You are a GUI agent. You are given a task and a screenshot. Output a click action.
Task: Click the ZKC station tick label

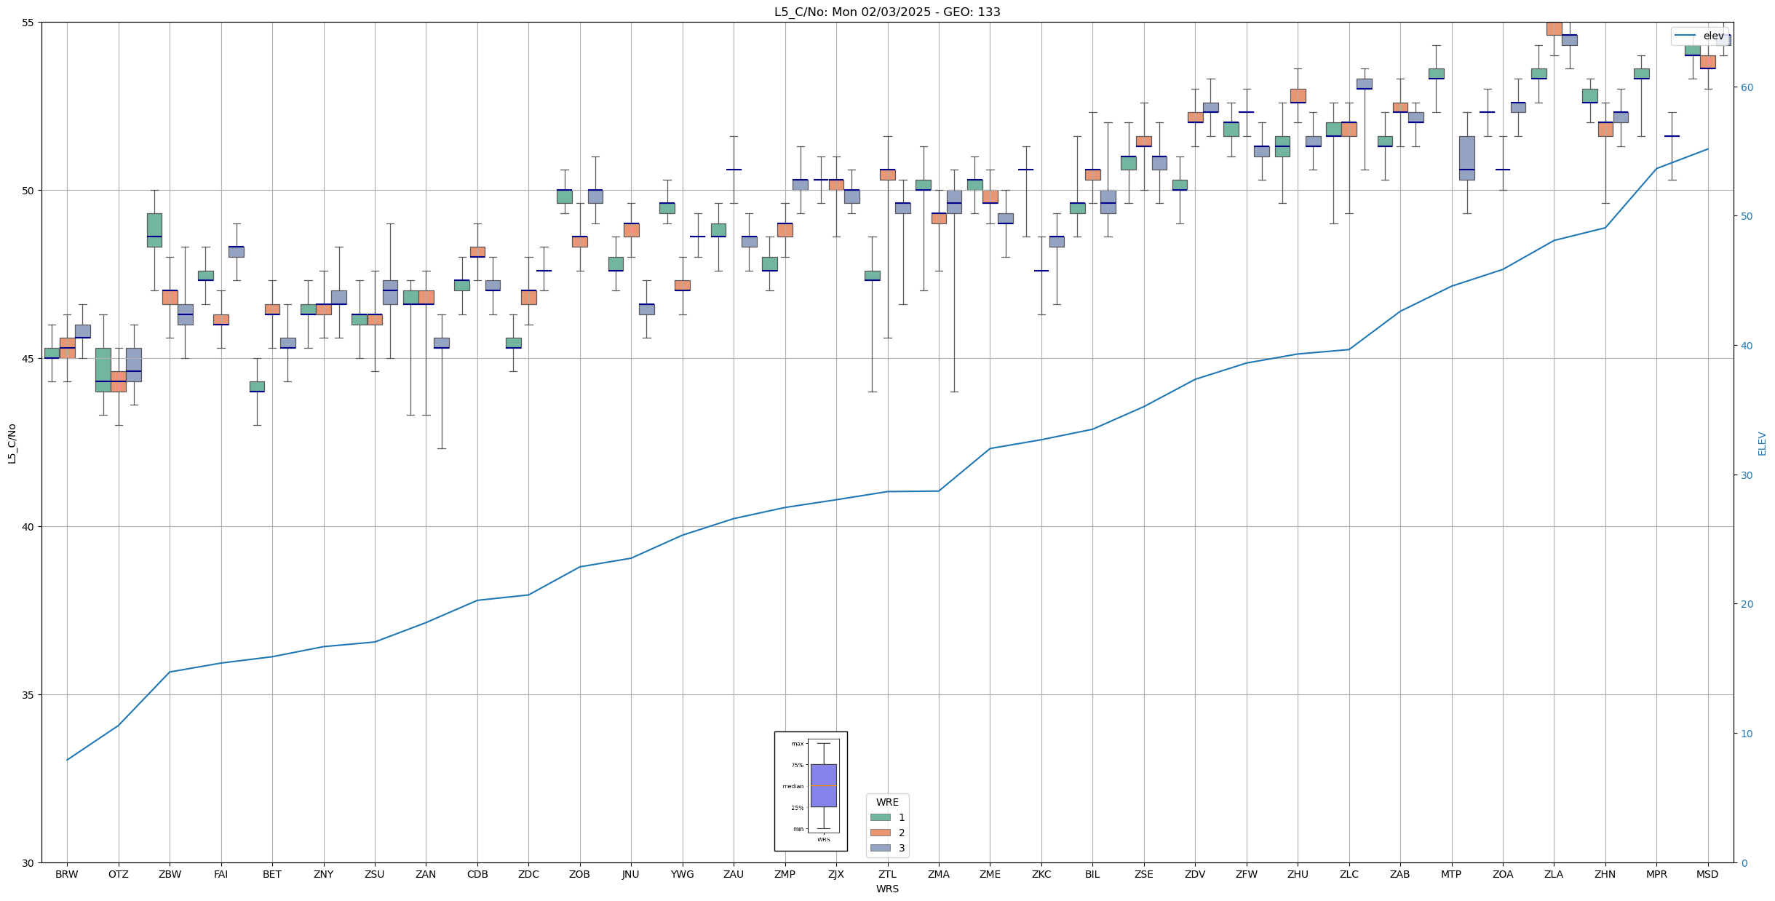pos(1041,875)
